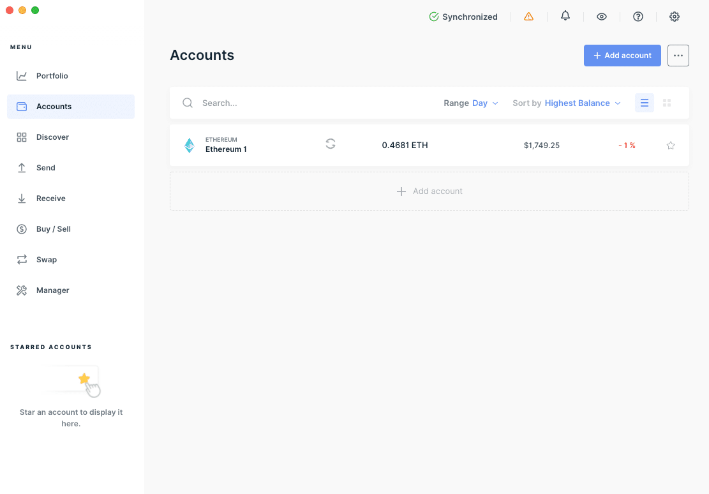Switch to grid view layout

[x=667, y=103]
